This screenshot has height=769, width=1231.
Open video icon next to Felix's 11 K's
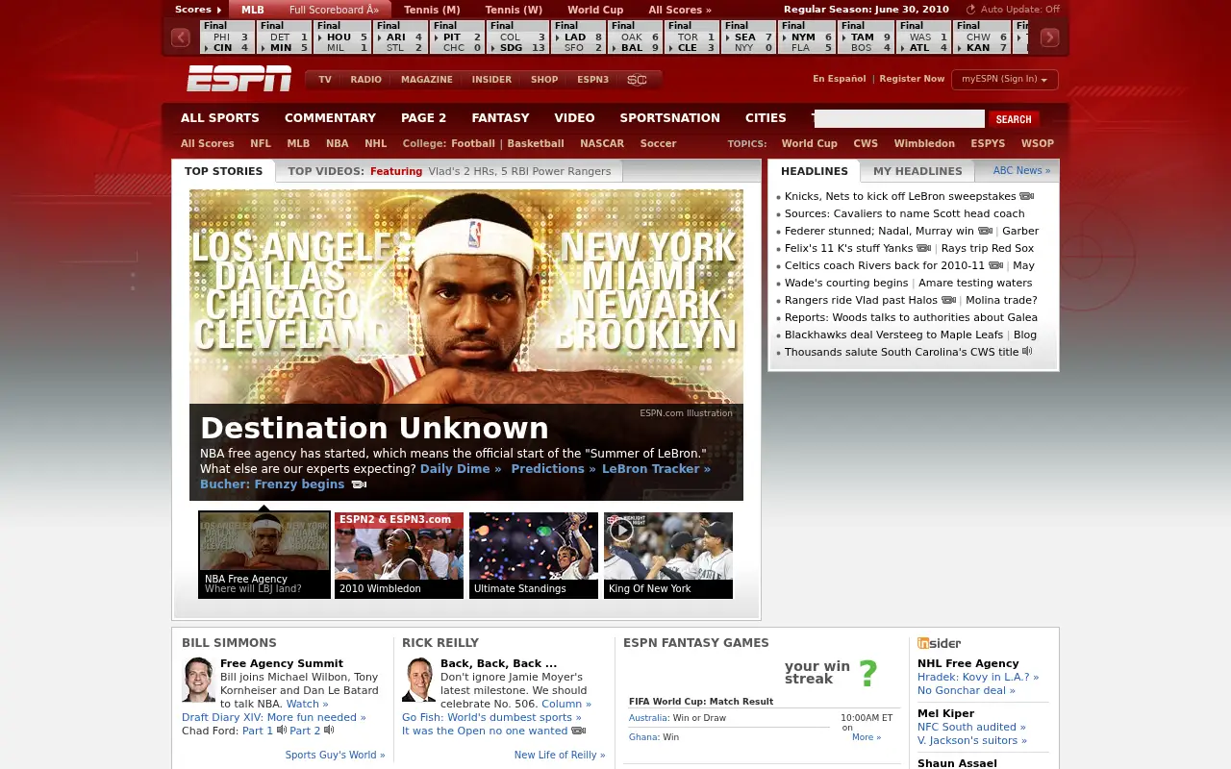(x=924, y=248)
